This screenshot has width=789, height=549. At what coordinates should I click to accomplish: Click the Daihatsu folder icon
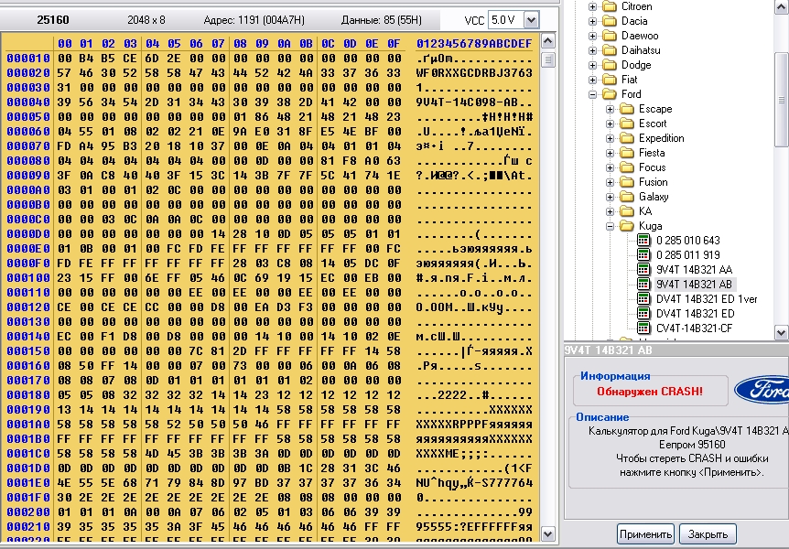click(x=610, y=50)
